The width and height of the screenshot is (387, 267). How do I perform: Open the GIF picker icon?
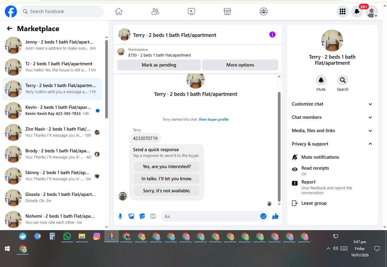point(153,216)
